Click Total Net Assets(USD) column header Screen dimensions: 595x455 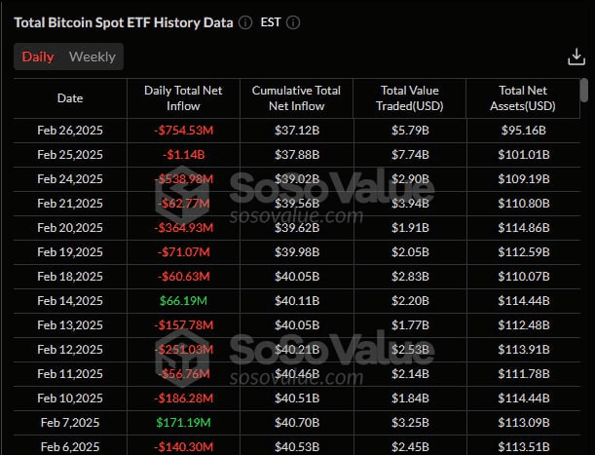(522, 98)
